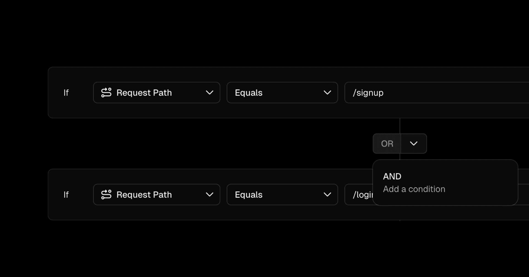Focus the /signup value input field
This screenshot has width=529, height=277.
click(x=441, y=93)
